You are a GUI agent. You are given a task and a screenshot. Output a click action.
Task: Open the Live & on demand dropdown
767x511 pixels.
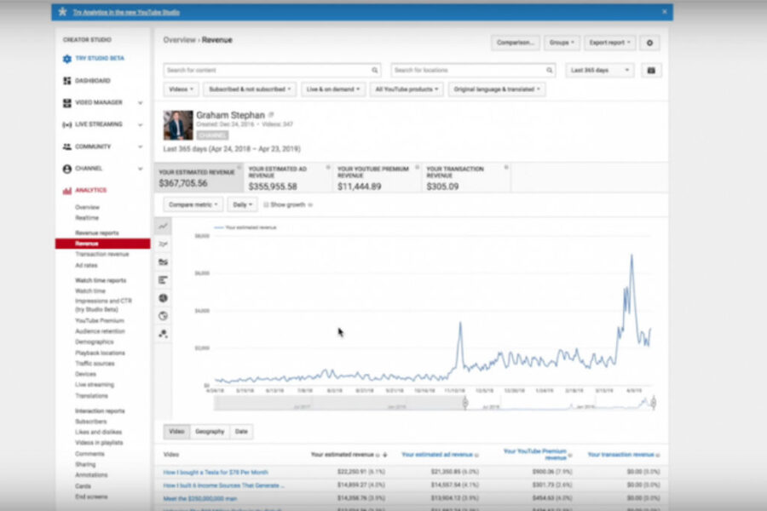point(333,89)
